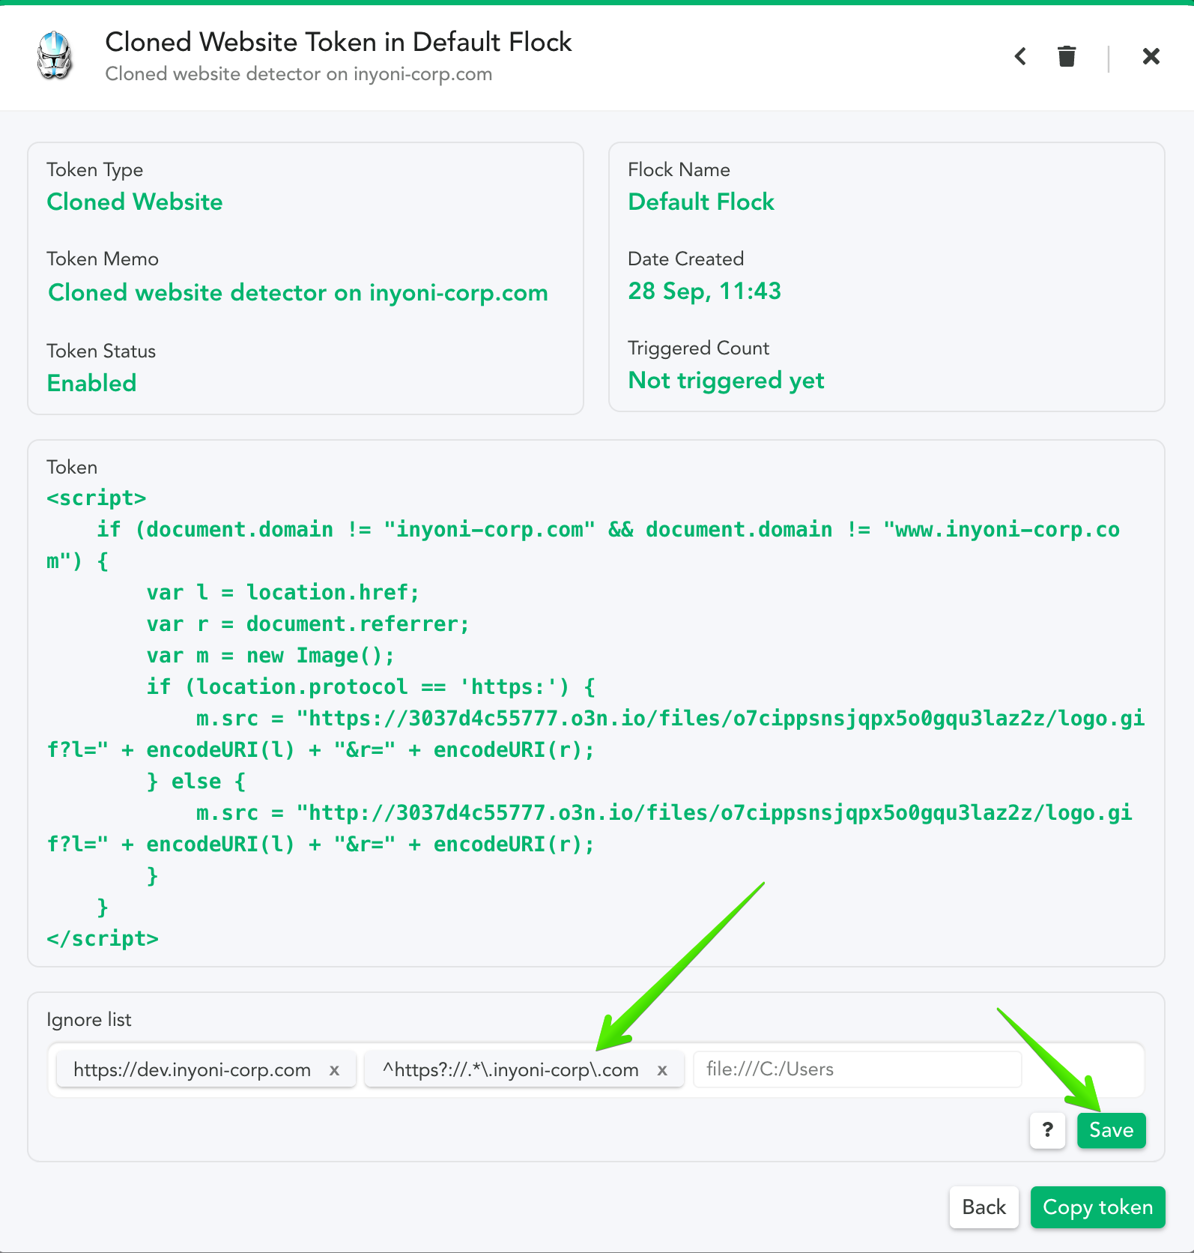Click the 'Enabled' token status value
Screen dimensions: 1194x1253
[91, 383]
